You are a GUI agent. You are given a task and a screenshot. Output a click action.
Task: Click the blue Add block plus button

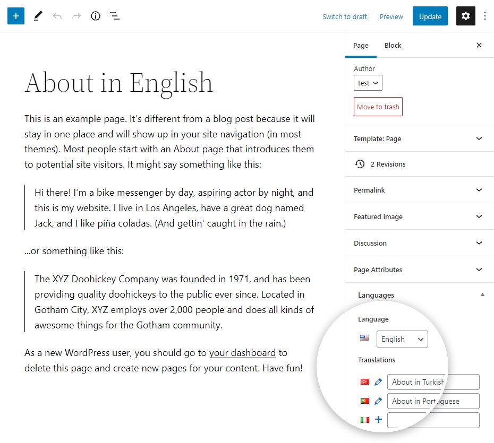(x=16, y=16)
